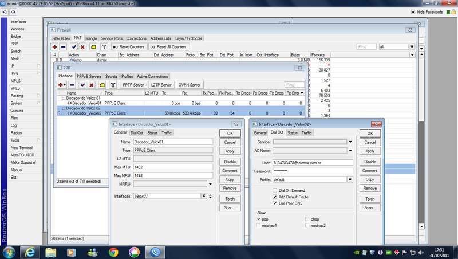The image size is (458, 259).
Task: Click the blue checkmark enable icon in PPP toolbar
Action: tap(82, 85)
